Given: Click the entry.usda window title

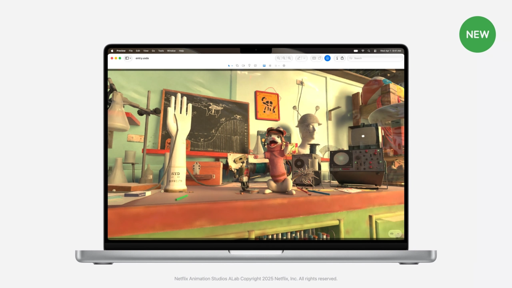Looking at the screenshot, I should tap(142, 58).
